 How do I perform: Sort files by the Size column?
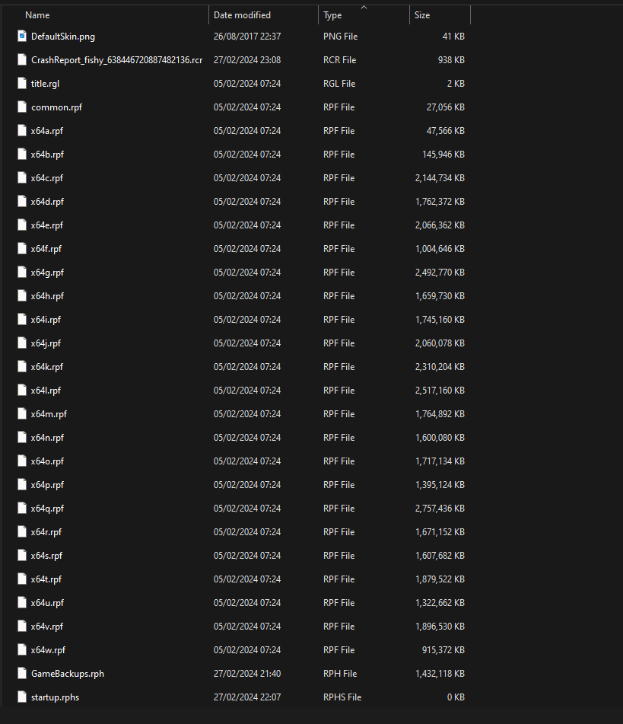tap(422, 15)
